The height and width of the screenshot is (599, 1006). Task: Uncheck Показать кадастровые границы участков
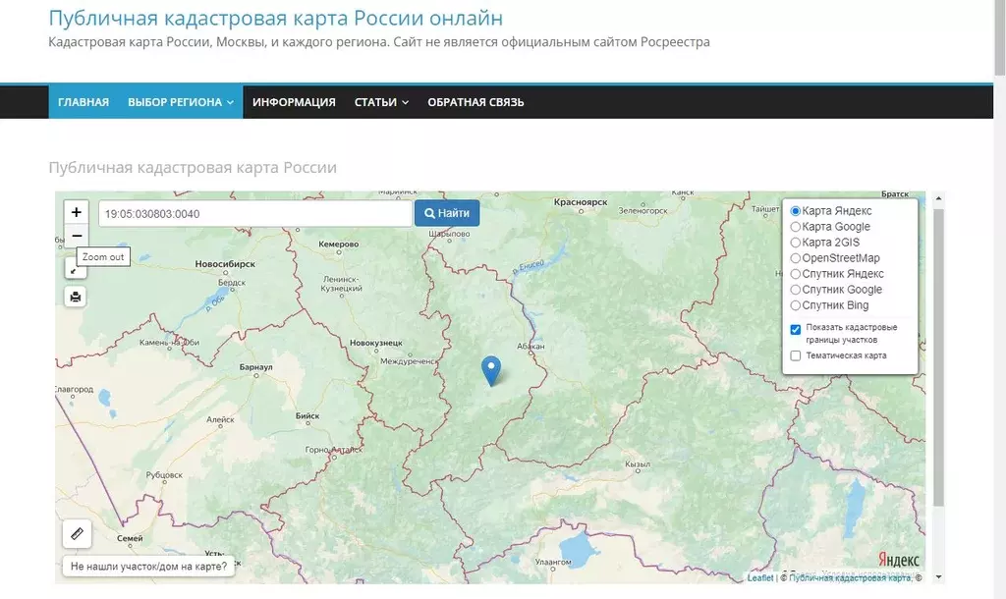(796, 330)
